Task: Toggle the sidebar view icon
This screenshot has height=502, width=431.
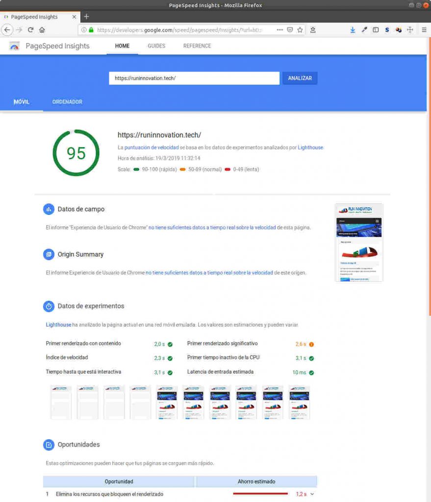Action: [x=376, y=30]
